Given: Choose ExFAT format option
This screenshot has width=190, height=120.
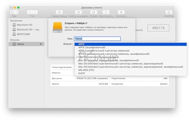Looking at the screenshot, I should click(131, 73).
